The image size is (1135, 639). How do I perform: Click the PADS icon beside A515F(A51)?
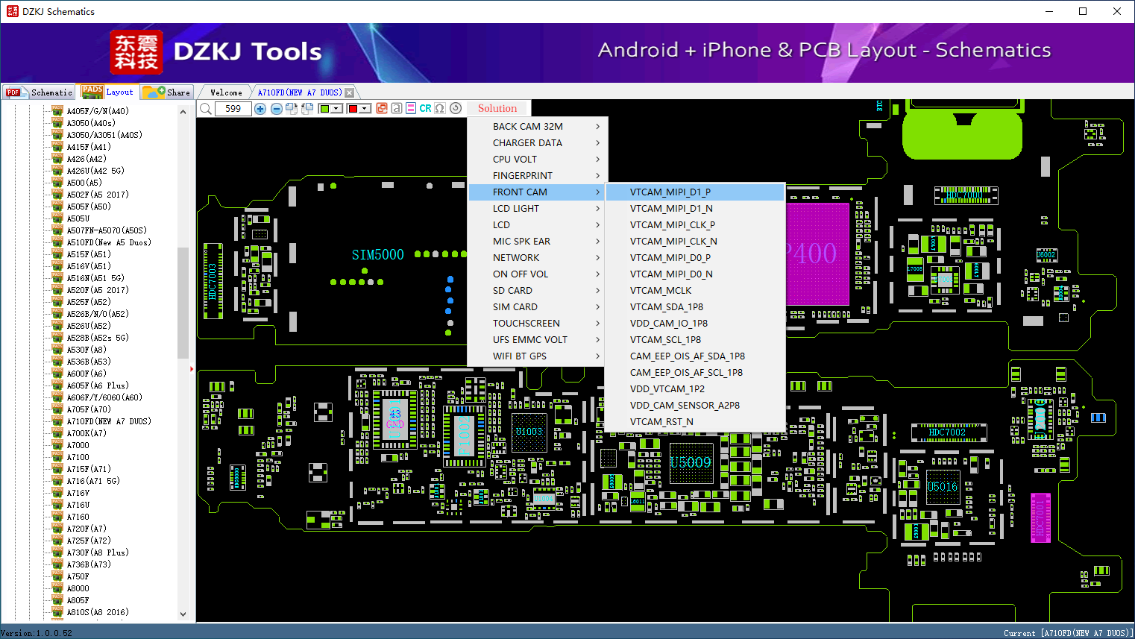pyautogui.click(x=57, y=254)
